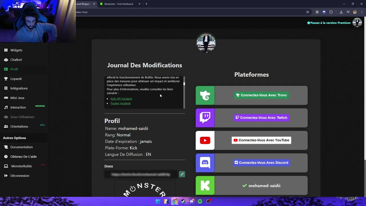Click the help question mark icon
Image resolution: width=366 pixels, height=206 pixels.
click(x=6, y=157)
